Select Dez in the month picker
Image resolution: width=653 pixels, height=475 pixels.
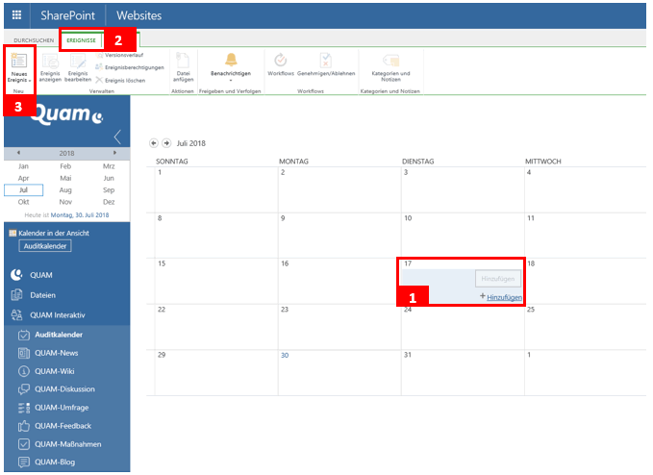(x=109, y=202)
